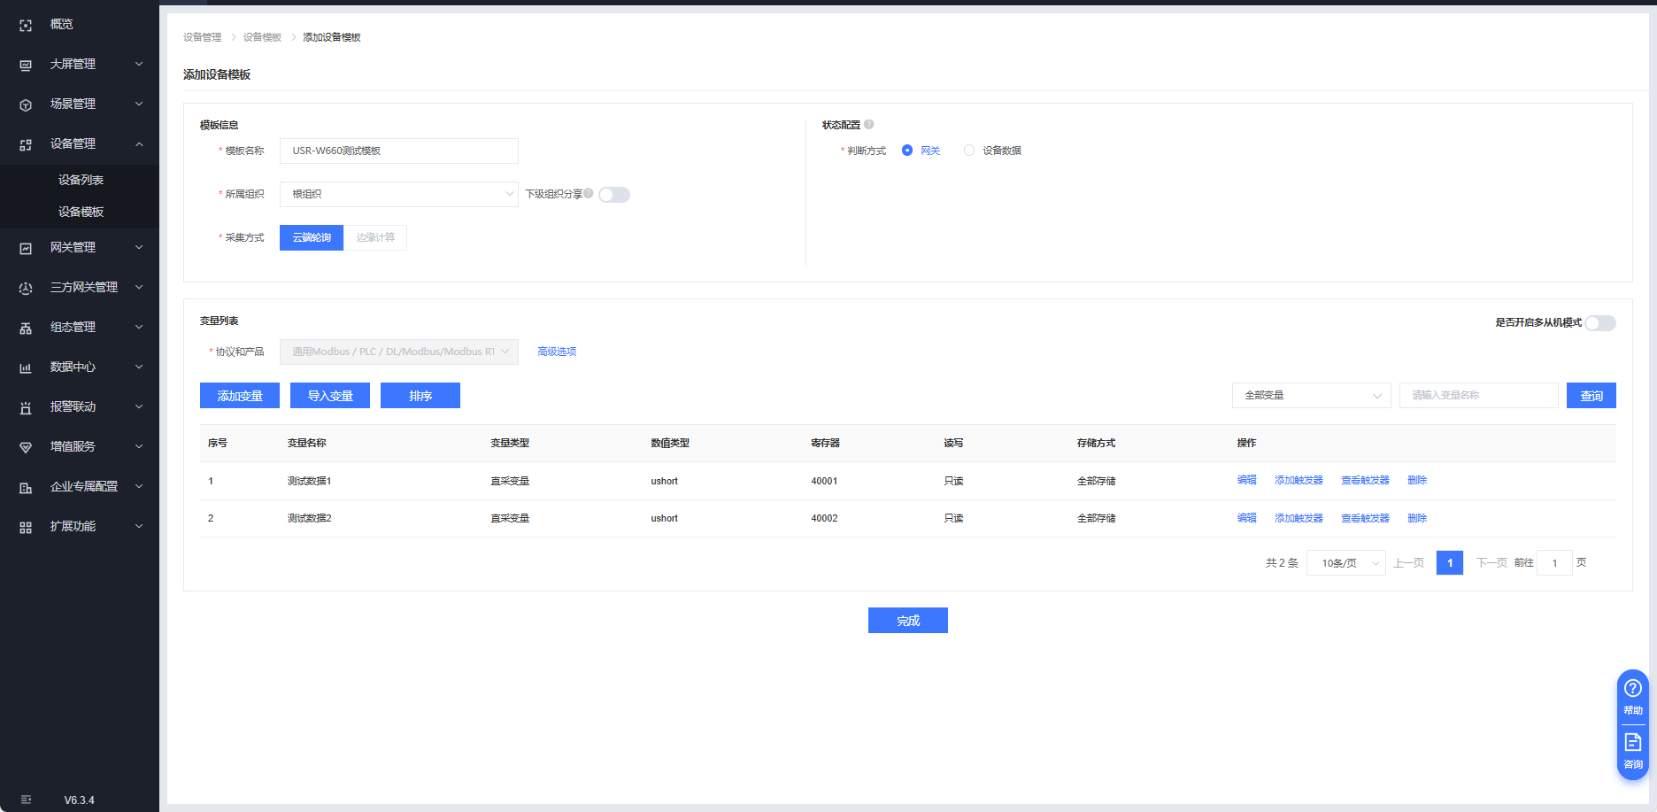Expand the 网关管理 menu
The width and height of the screenshot is (1657, 812).
(x=80, y=248)
